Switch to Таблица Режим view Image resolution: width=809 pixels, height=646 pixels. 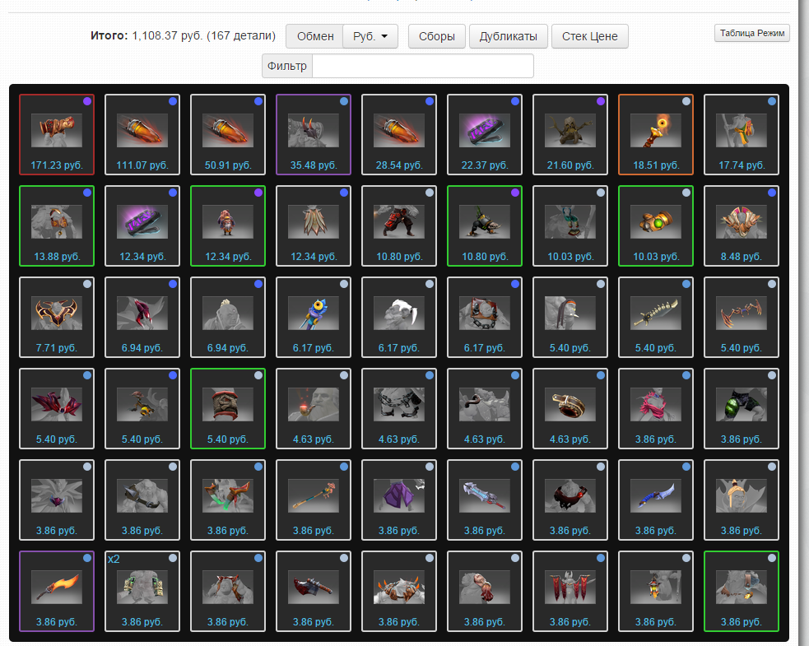pyautogui.click(x=751, y=33)
